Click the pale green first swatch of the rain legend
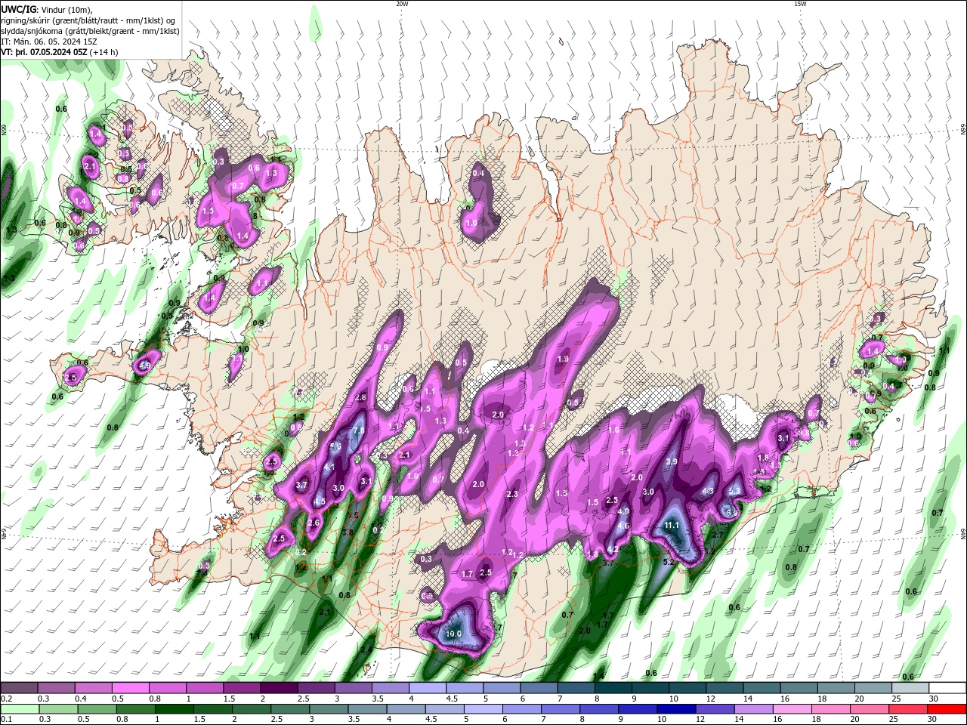Image resolution: width=967 pixels, height=725 pixels. coord(20,709)
